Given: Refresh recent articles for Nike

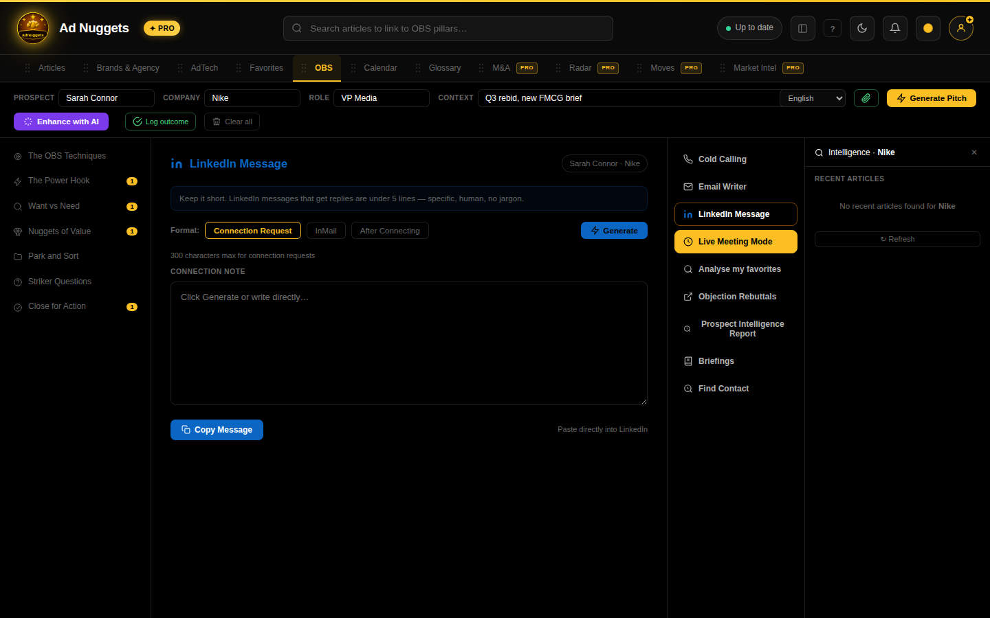Looking at the screenshot, I should pos(897,239).
